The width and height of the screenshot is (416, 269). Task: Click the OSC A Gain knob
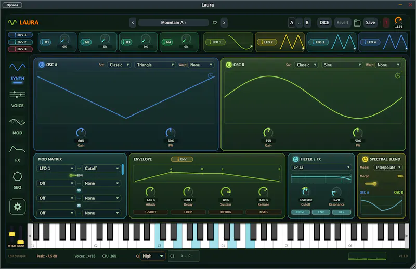(x=81, y=133)
